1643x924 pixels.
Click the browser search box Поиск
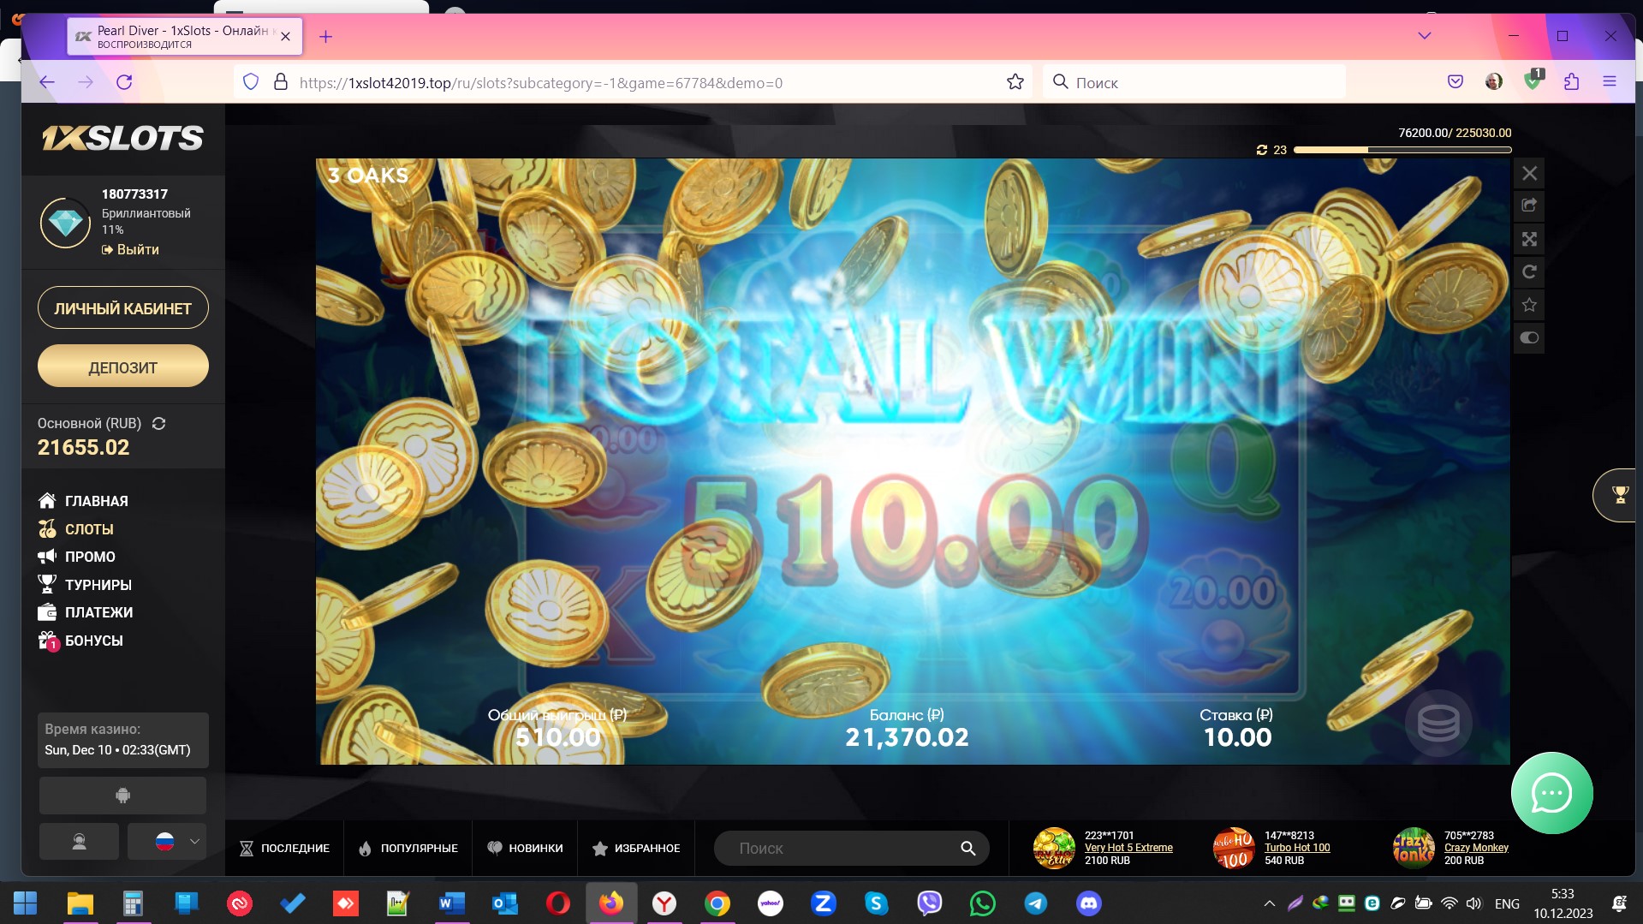click(1194, 82)
